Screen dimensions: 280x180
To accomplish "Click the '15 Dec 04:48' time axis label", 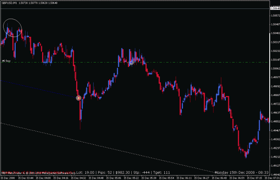I will [x=96, y=178].
